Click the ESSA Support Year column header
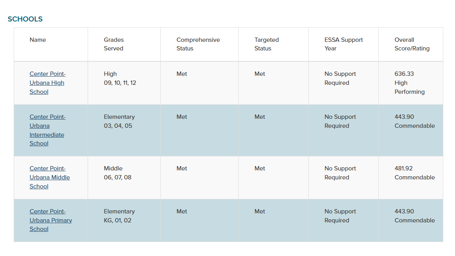455x256 pixels. (343, 44)
